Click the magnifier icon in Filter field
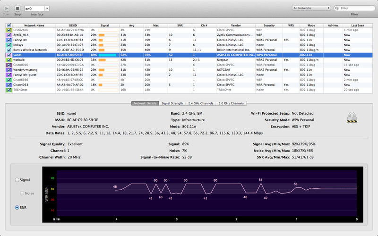378x236 pixels. tap(337, 8)
